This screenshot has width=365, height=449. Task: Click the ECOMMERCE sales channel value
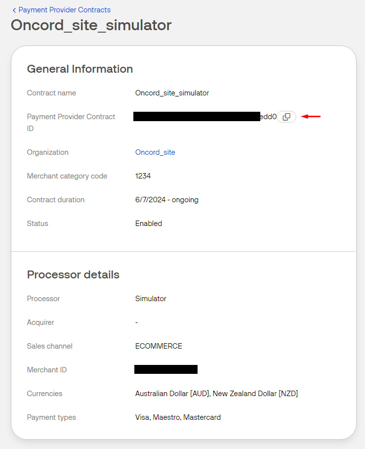159,346
